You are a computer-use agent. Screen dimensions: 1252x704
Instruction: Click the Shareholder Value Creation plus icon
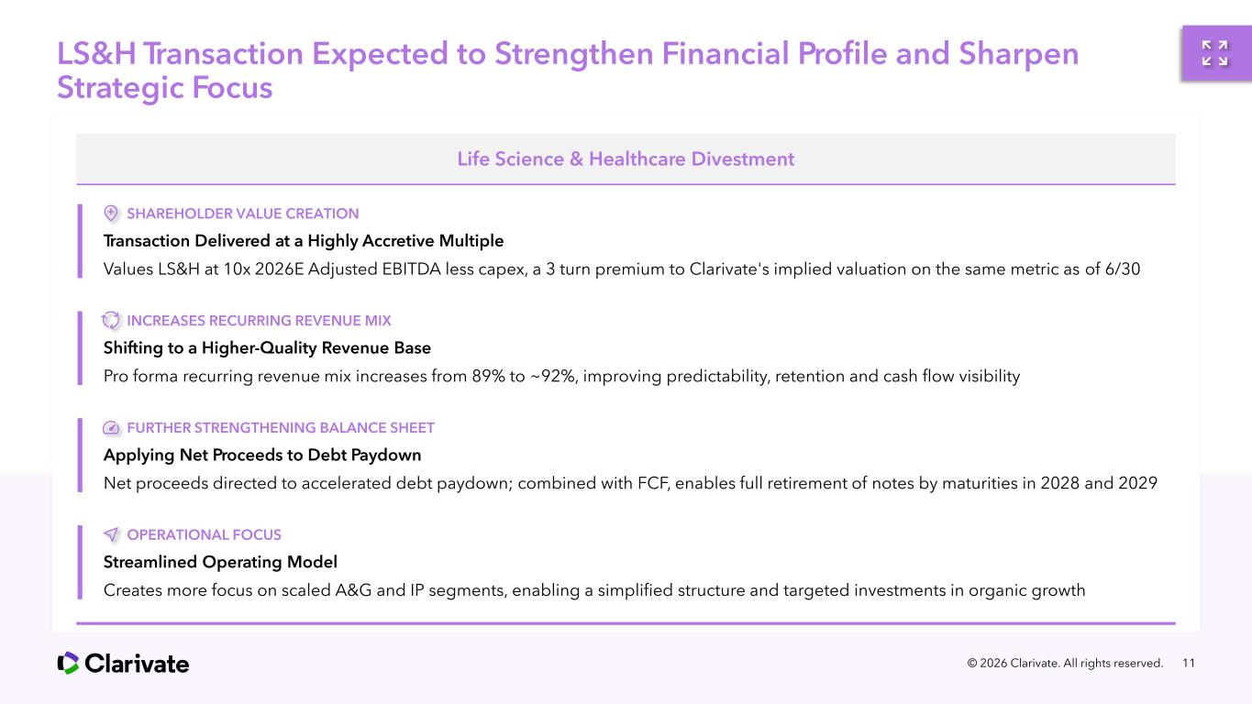point(111,214)
